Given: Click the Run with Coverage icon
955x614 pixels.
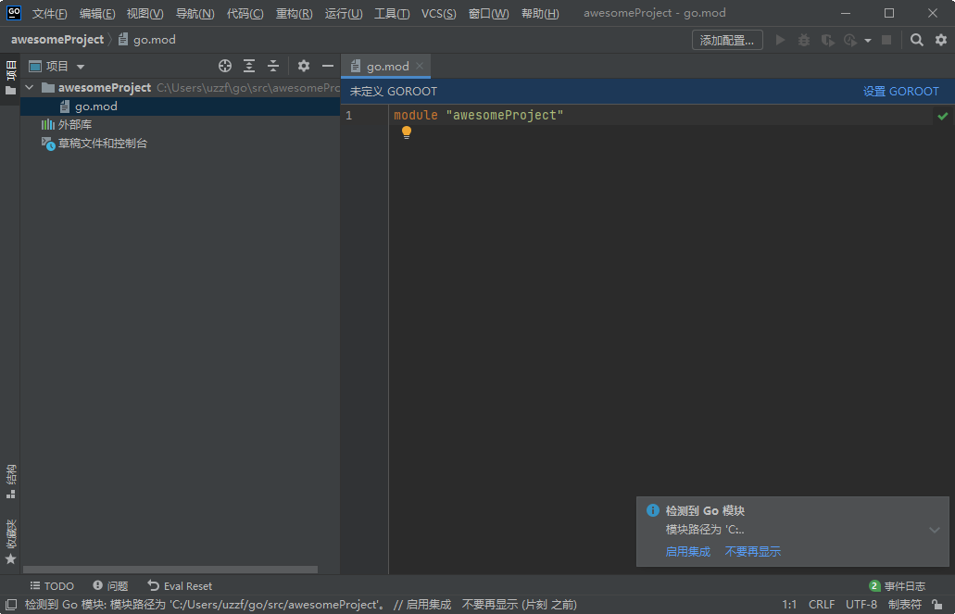Looking at the screenshot, I should click(827, 40).
